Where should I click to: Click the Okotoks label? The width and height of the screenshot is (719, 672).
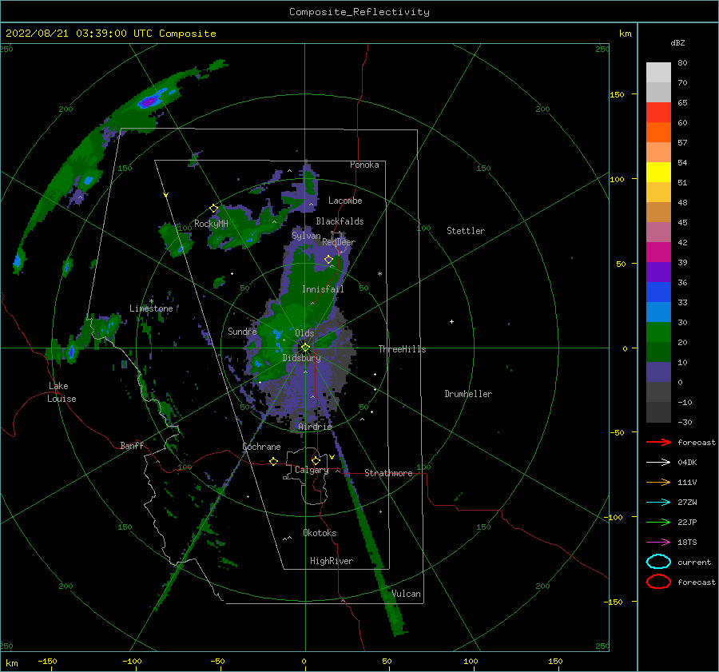coord(320,533)
